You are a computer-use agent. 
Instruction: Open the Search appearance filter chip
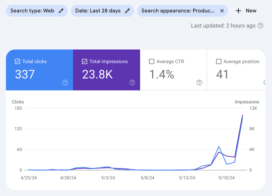178,11
